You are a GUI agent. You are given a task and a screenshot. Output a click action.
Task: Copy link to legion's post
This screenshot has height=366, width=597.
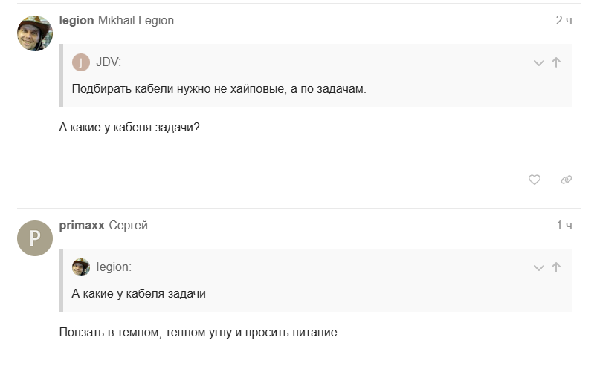click(x=566, y=180)
